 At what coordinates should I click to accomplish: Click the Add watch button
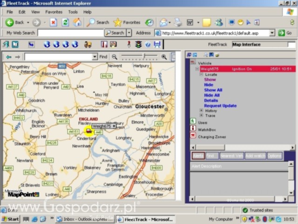click(x=255, y=155)
